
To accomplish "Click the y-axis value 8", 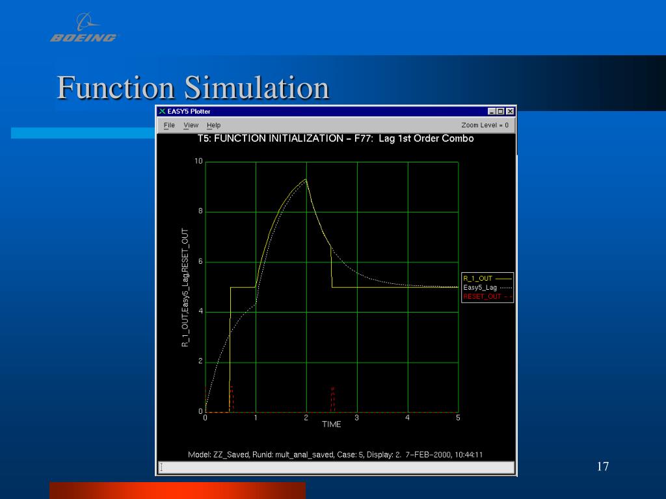I will coord(200,211).
